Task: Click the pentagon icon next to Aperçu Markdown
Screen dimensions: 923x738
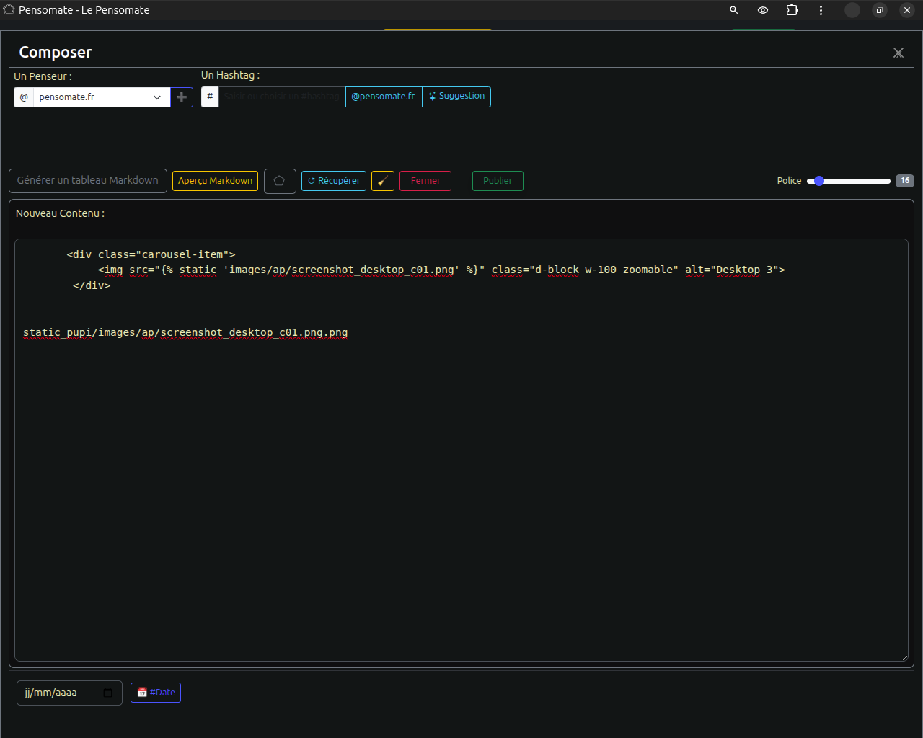Action: [280, 181]
